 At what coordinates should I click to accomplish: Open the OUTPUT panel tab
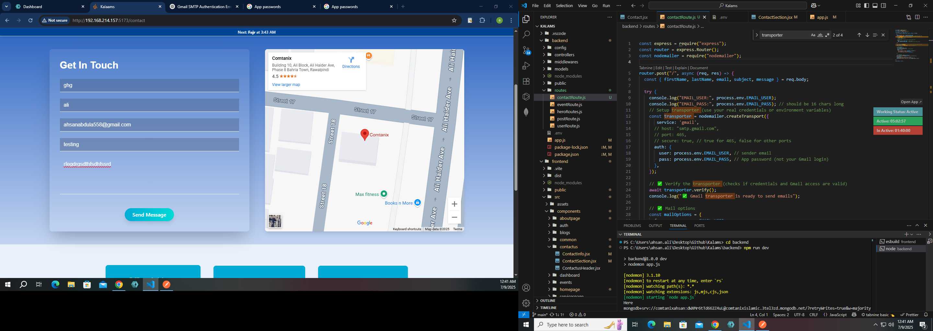[655, 226]
